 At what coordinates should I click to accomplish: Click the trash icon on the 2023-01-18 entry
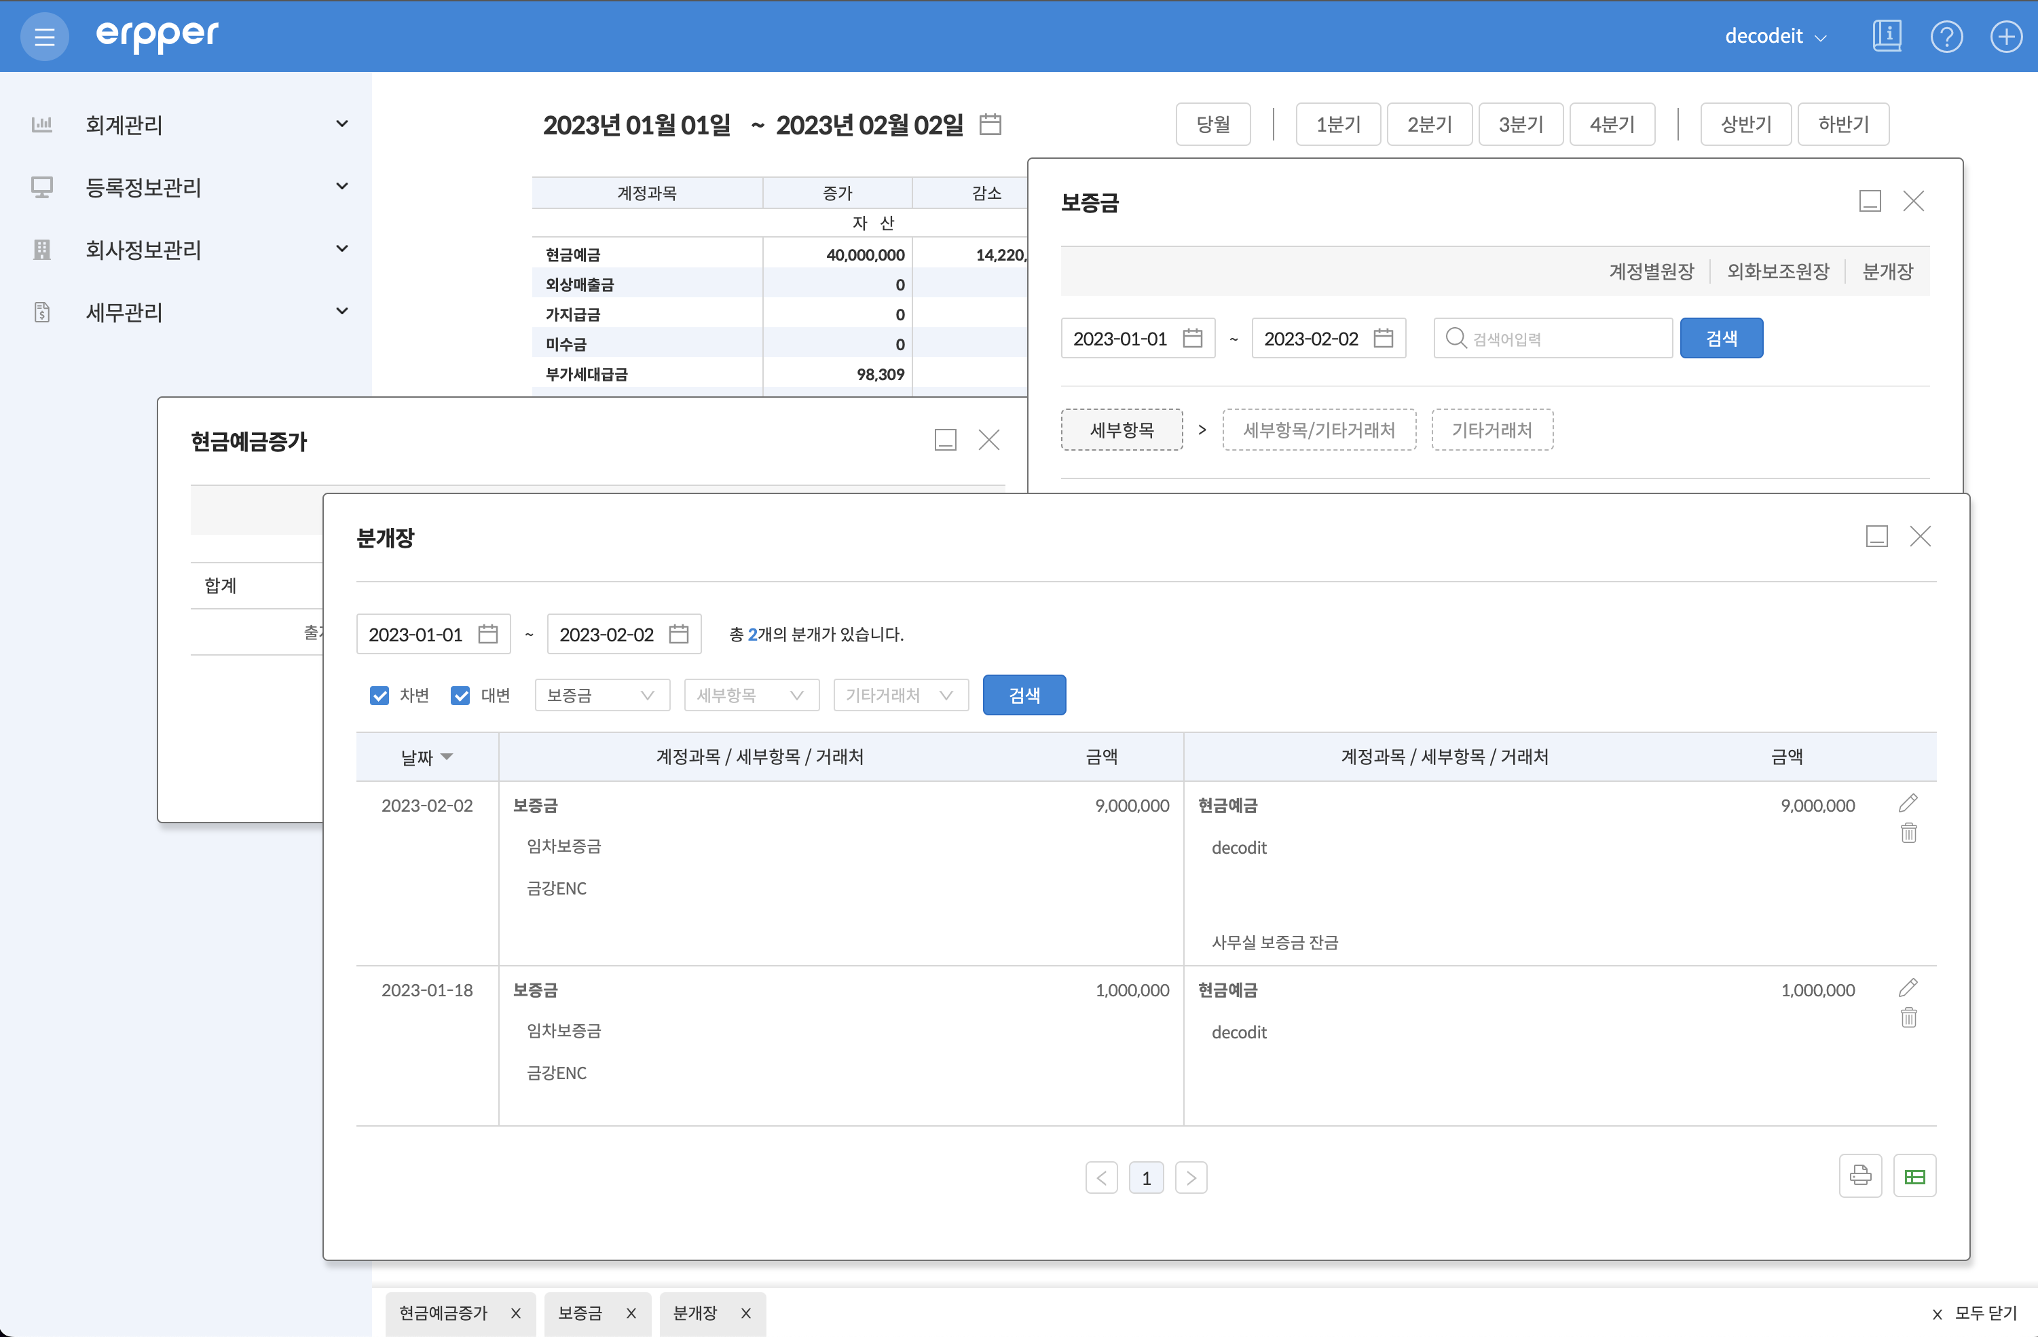click(x=1909, y=1018)
